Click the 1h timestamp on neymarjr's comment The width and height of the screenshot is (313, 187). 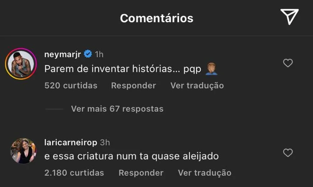click(99, 55)
